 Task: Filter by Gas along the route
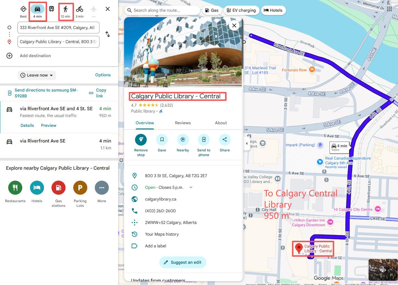(212, 10)
